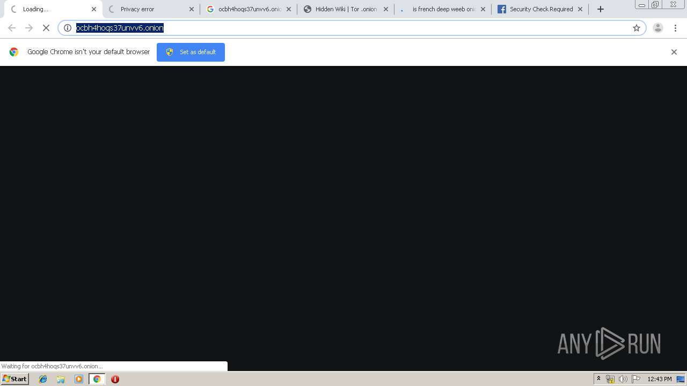
Task: Go back to the previous page
Action: (x=12, y=28)
